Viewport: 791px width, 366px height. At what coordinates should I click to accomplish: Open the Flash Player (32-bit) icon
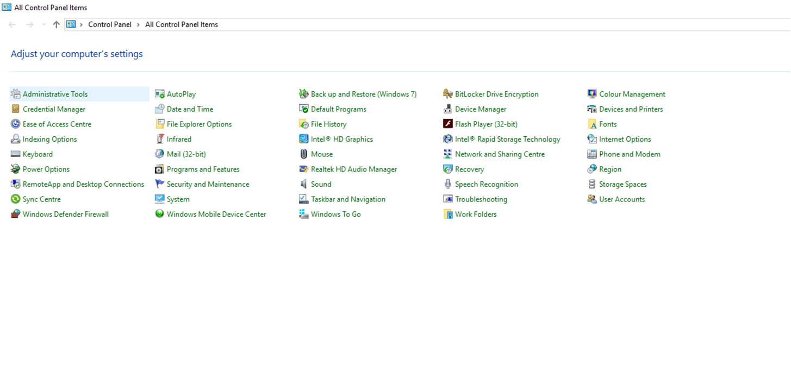point(448,124)
